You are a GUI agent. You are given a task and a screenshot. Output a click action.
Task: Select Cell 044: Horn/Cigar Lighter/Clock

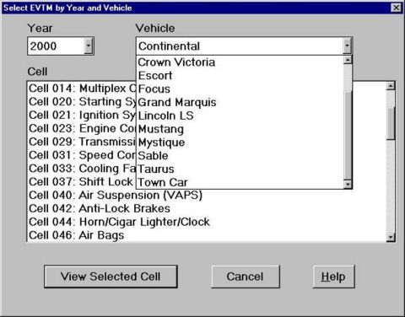pos(207,222)
